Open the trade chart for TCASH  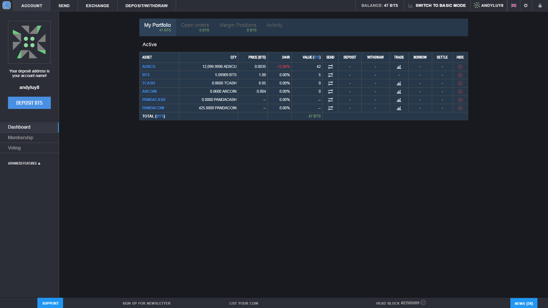click(x=399, y=83)
